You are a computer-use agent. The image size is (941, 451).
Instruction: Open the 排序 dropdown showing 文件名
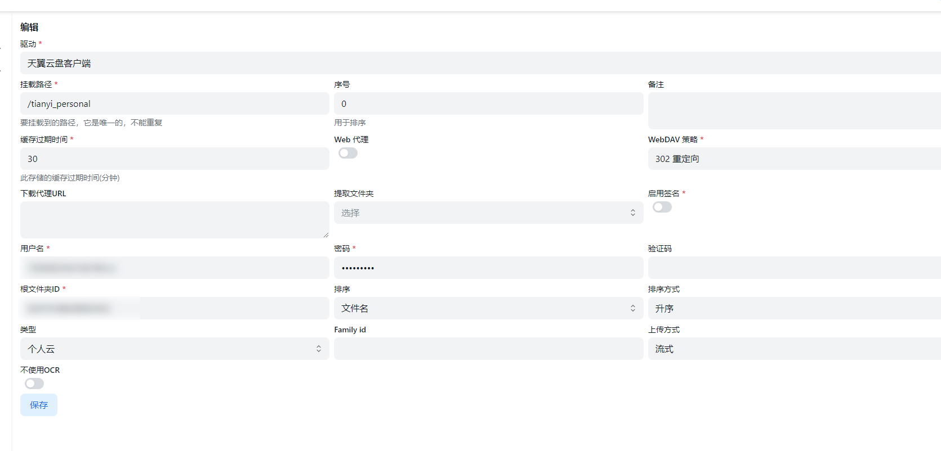(x=488, y=308)
